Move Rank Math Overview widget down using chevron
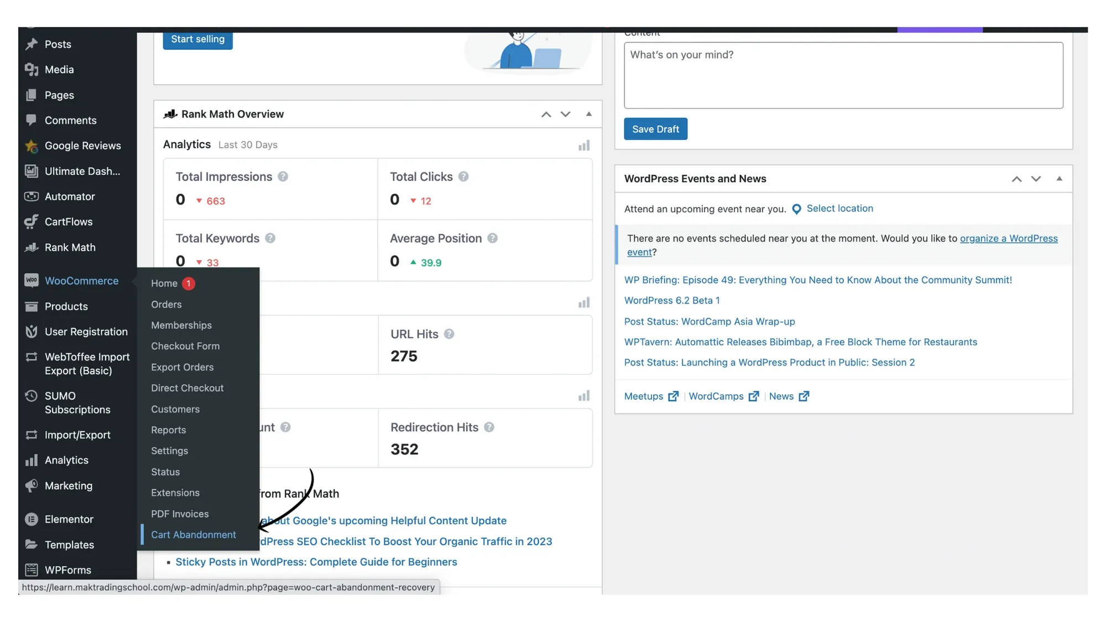The image size is (1106, 622). [x=565, y=114]
